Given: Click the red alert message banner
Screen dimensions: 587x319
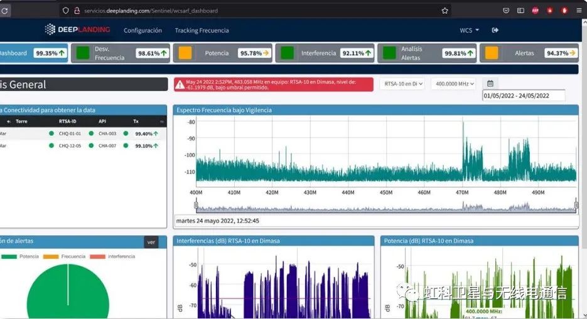Looking at the screenshot, I should coord(273,85).
